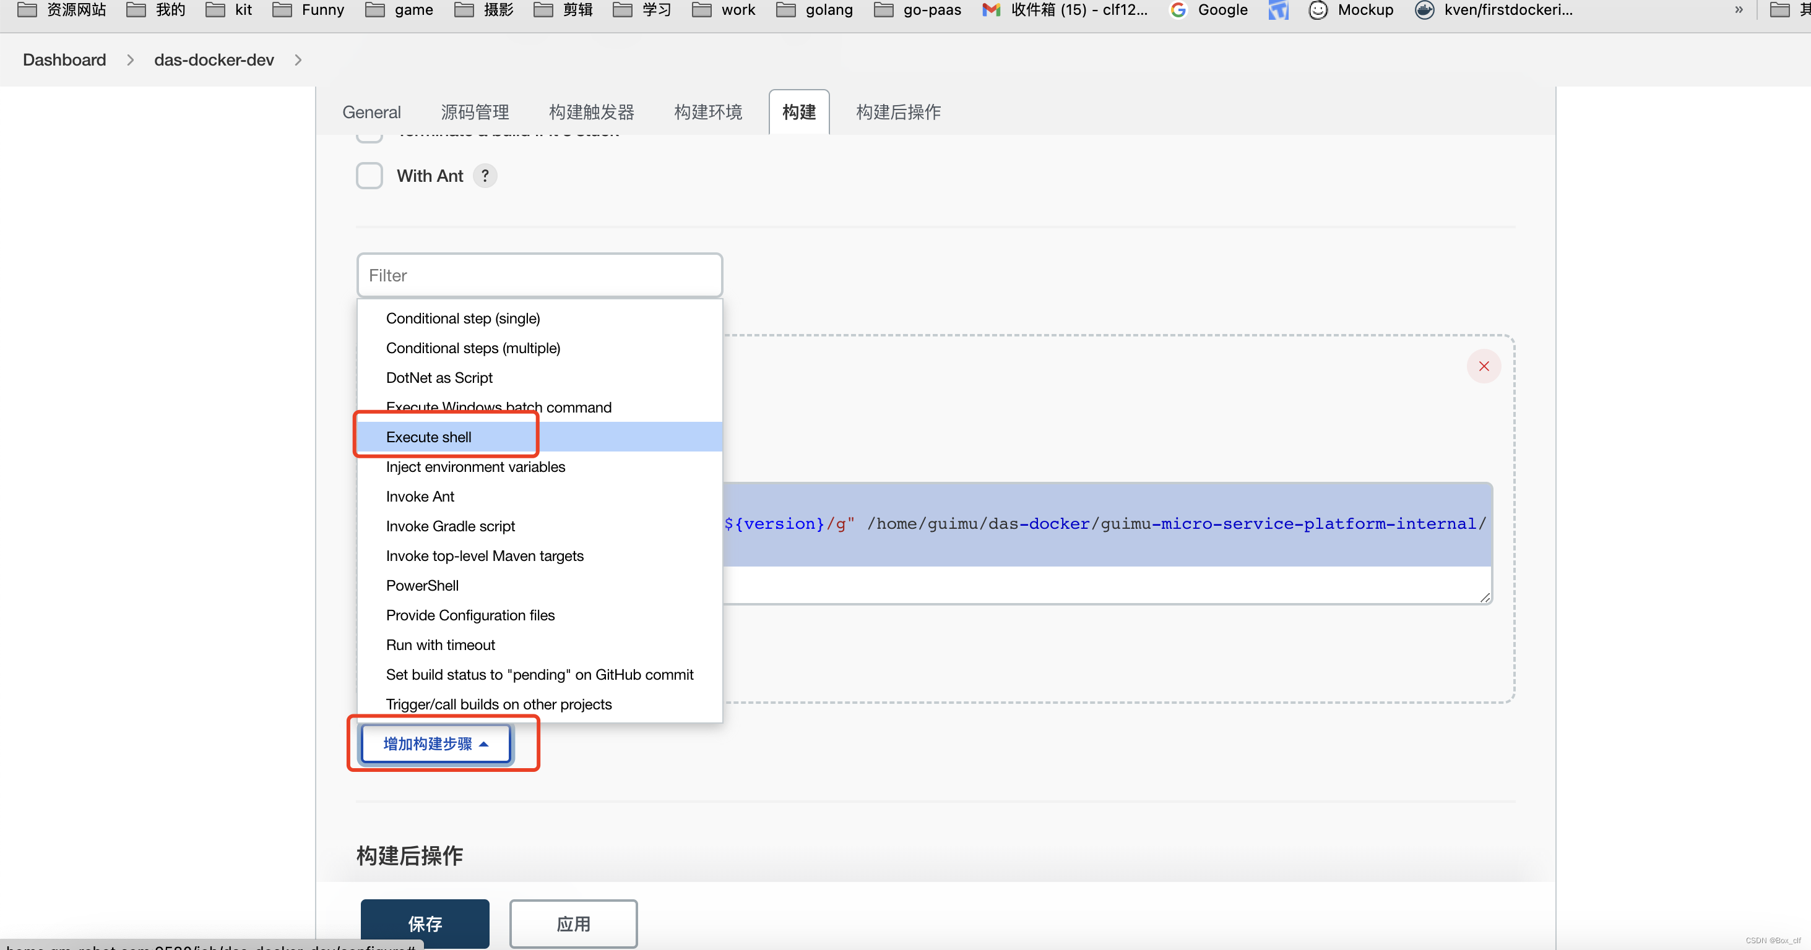
Task: Open the Funny bookmark folder
Action: tap(309, 10)
